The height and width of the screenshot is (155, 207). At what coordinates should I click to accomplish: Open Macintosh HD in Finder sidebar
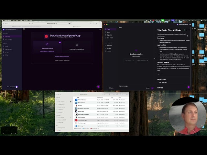[x=62, y=120]
